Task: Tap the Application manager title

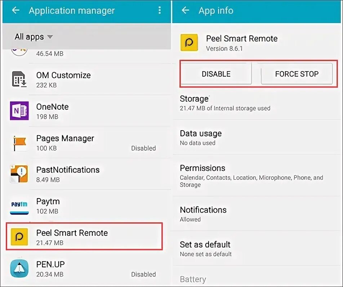Action: click(x=72, y=11)
